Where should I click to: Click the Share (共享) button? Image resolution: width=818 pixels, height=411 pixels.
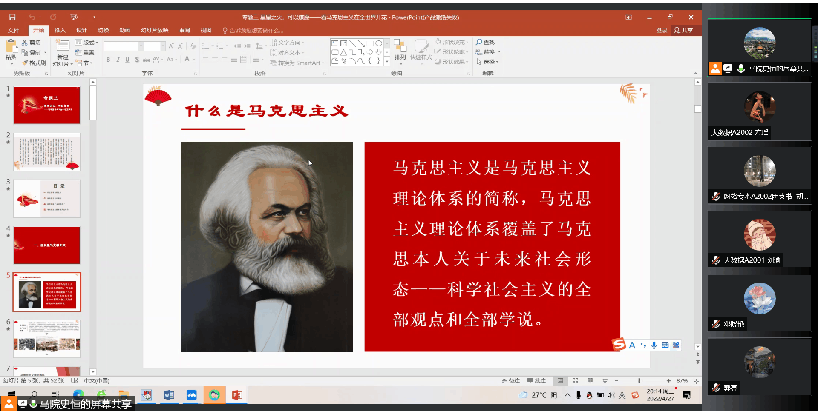pos(683,30)
